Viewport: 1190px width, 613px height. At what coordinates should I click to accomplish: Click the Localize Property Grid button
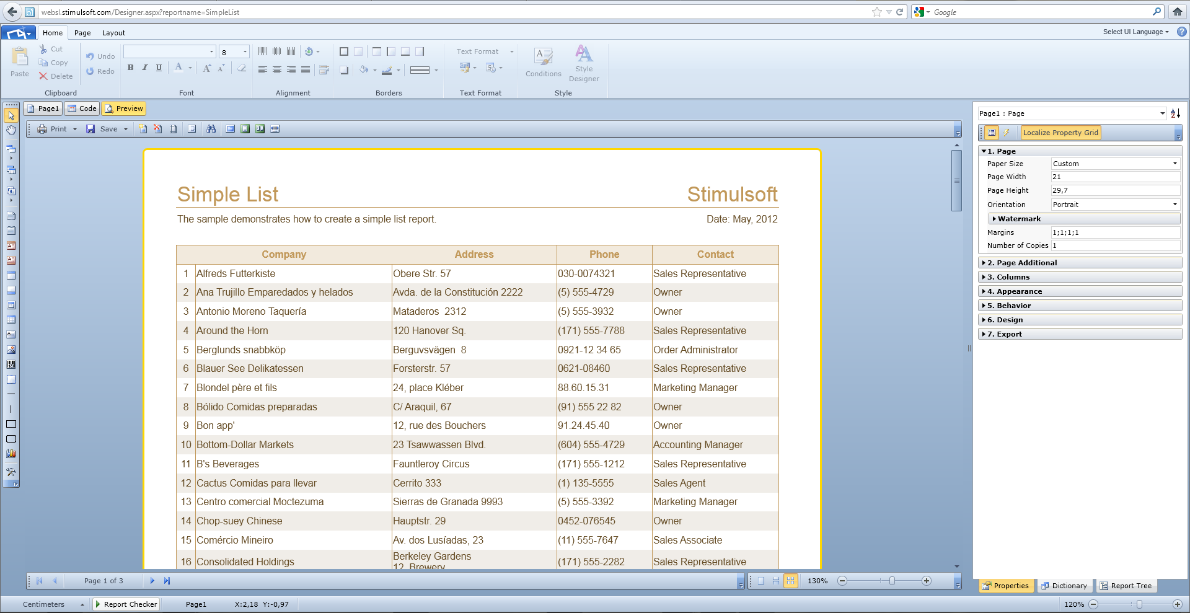(1060, 133)
